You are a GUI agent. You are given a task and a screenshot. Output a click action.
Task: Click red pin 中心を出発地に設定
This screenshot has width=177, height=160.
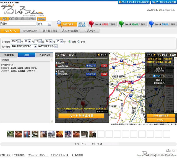coord(102,24)
